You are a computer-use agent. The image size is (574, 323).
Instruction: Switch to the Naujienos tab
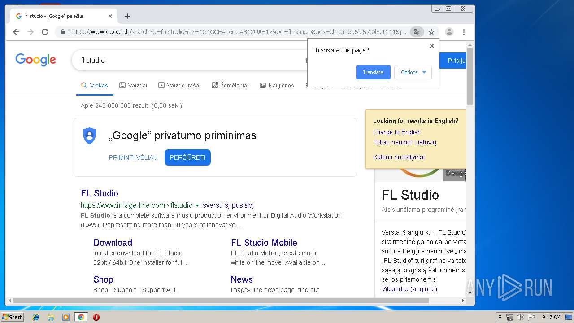tap(277, 85)
